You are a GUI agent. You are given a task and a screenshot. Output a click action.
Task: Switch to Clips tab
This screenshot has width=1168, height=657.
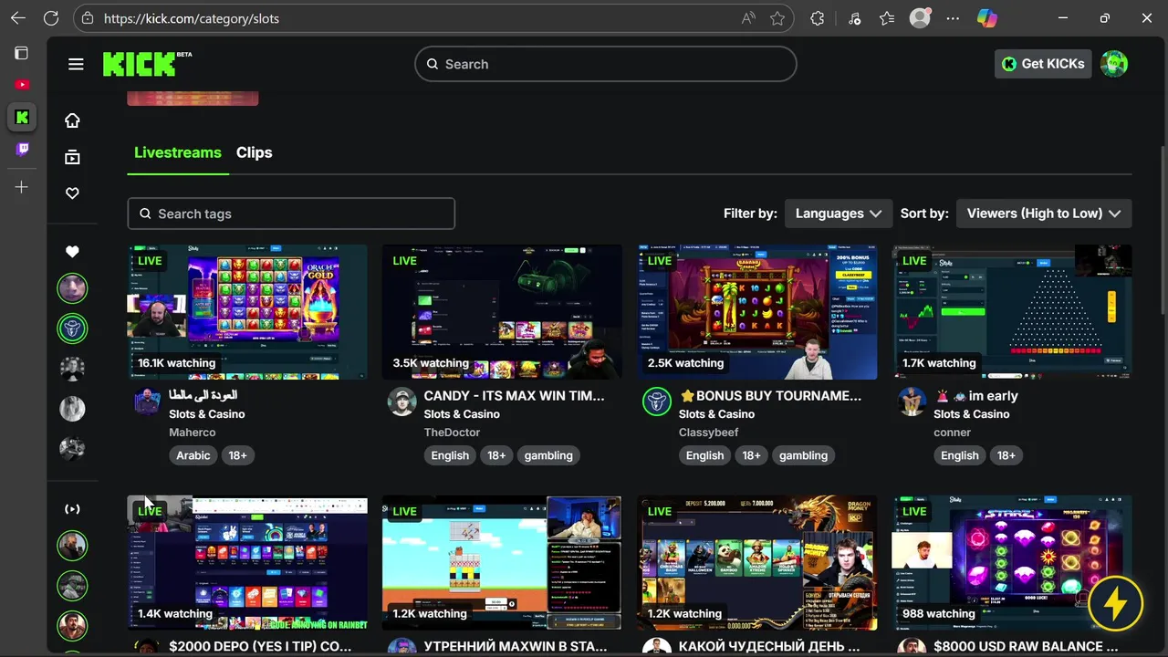pos(255,152)
